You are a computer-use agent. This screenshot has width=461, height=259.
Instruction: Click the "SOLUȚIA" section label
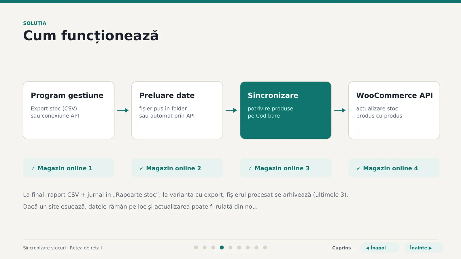(x=35, y=23)
